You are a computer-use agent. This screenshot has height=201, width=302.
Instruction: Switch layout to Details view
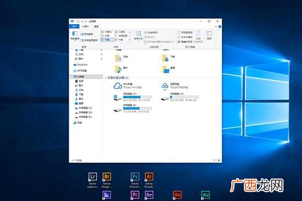coord(121,36)
